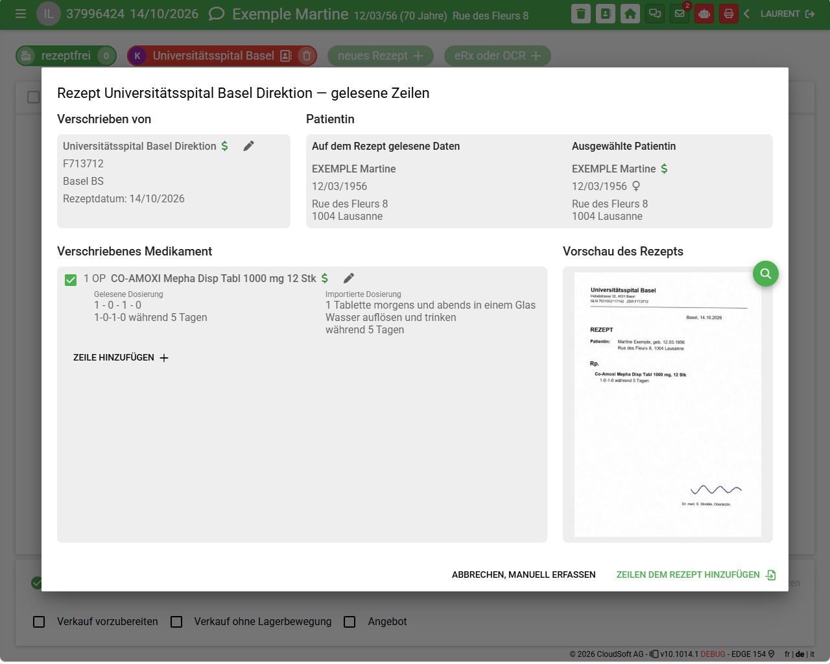Open the mail icon with badge 2

point(680,14)
